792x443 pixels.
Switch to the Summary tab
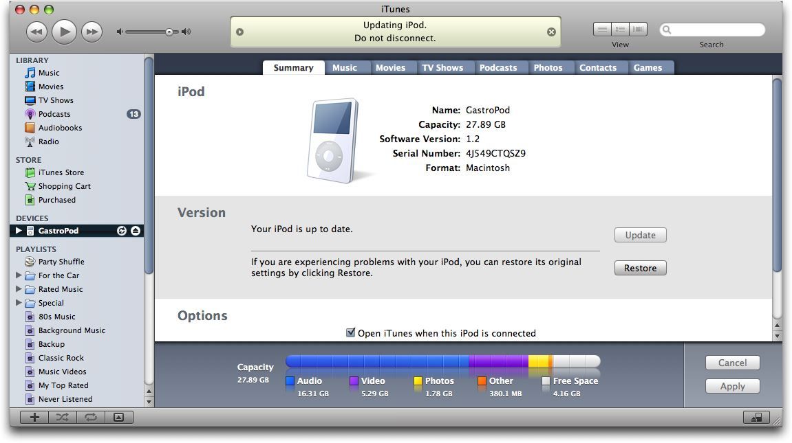[x=293, y=67]
